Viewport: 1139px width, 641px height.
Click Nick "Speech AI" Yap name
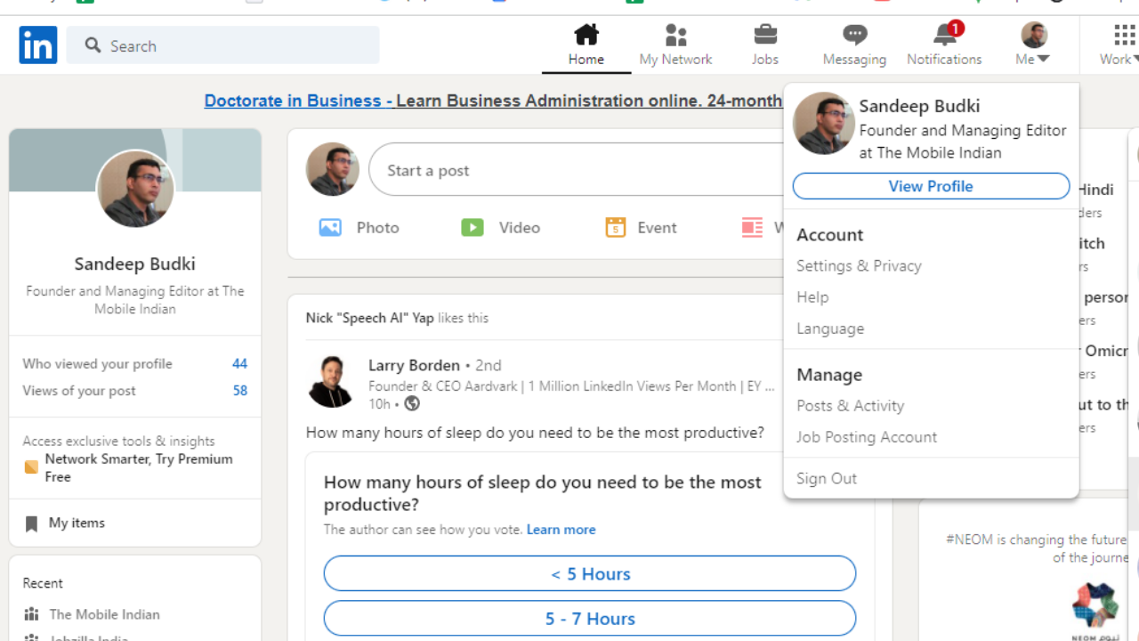(370, 318)
